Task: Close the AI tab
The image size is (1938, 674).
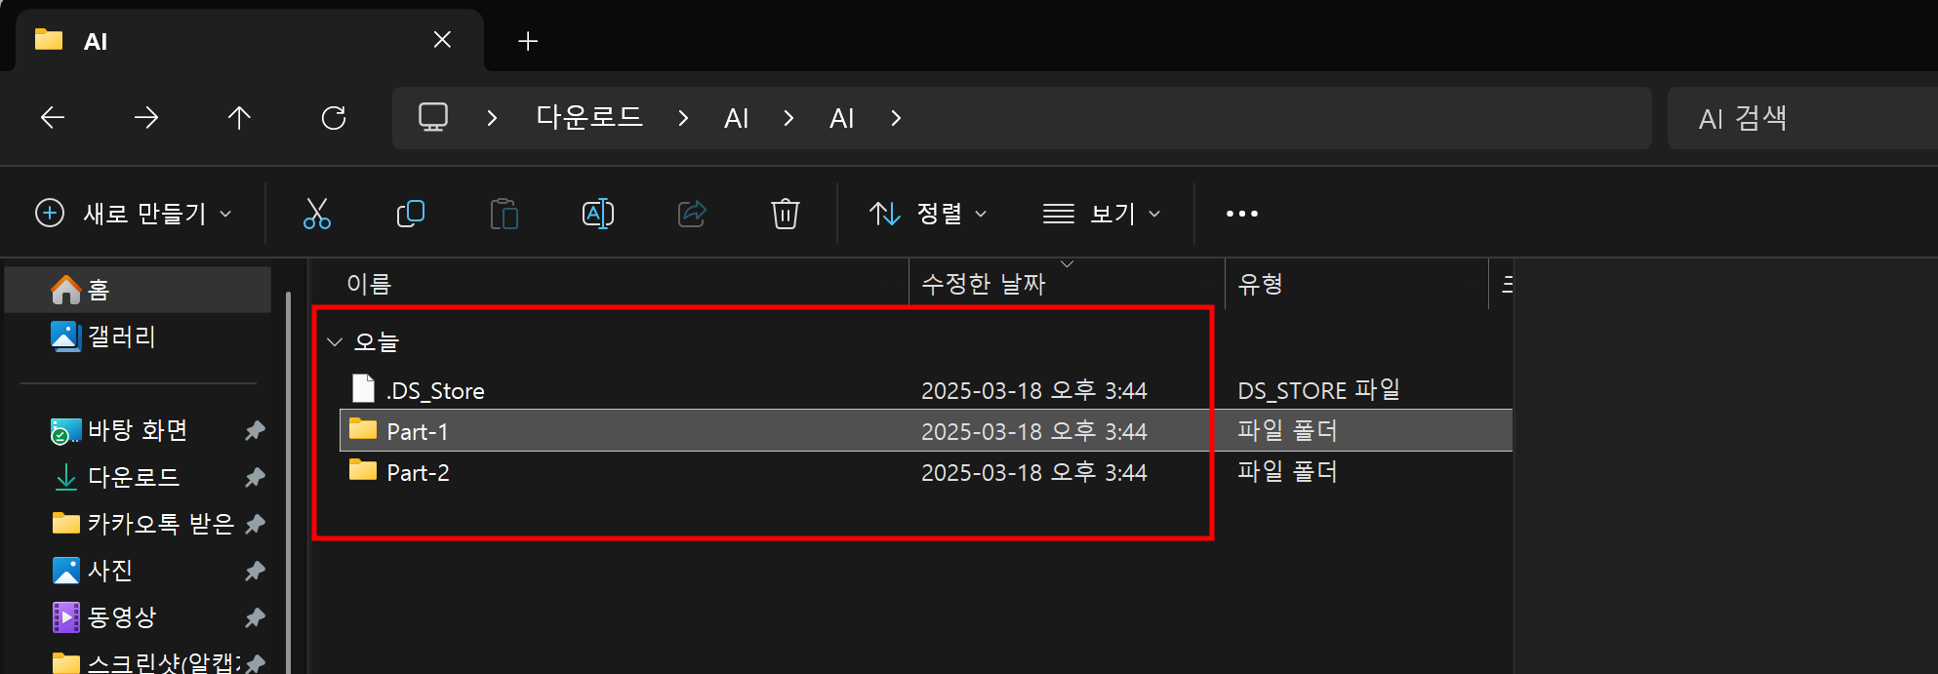Action: pyautogui.click(x=442, y=40)
